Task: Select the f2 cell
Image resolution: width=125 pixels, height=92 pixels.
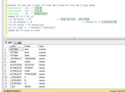Action: [x=31, y=80]
